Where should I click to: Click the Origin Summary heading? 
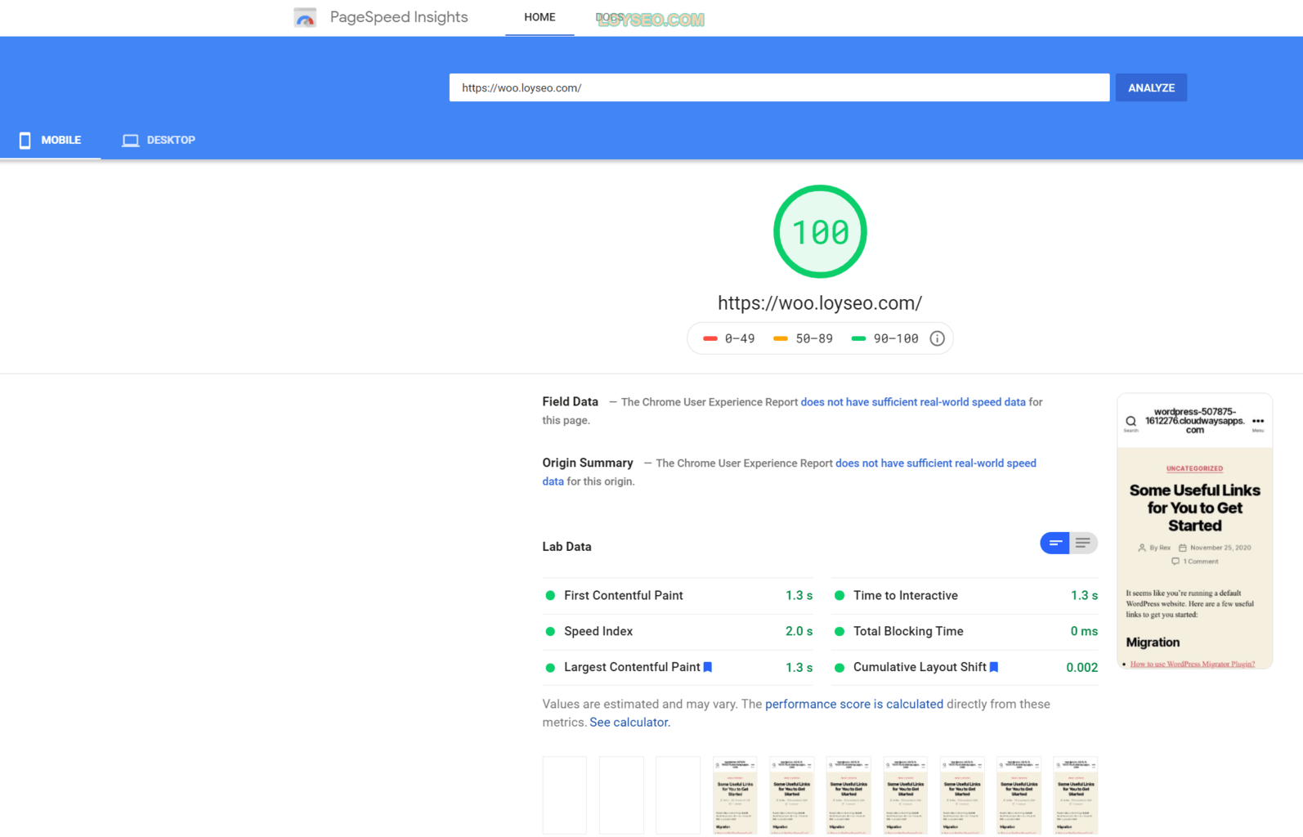[x=588, y=463]
